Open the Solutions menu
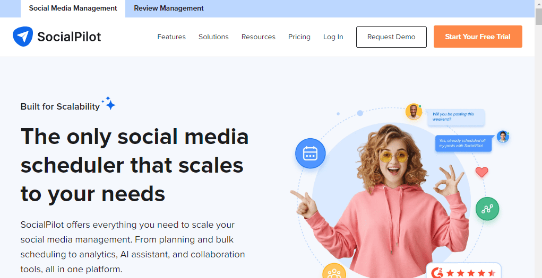 (x=213, y=37)
